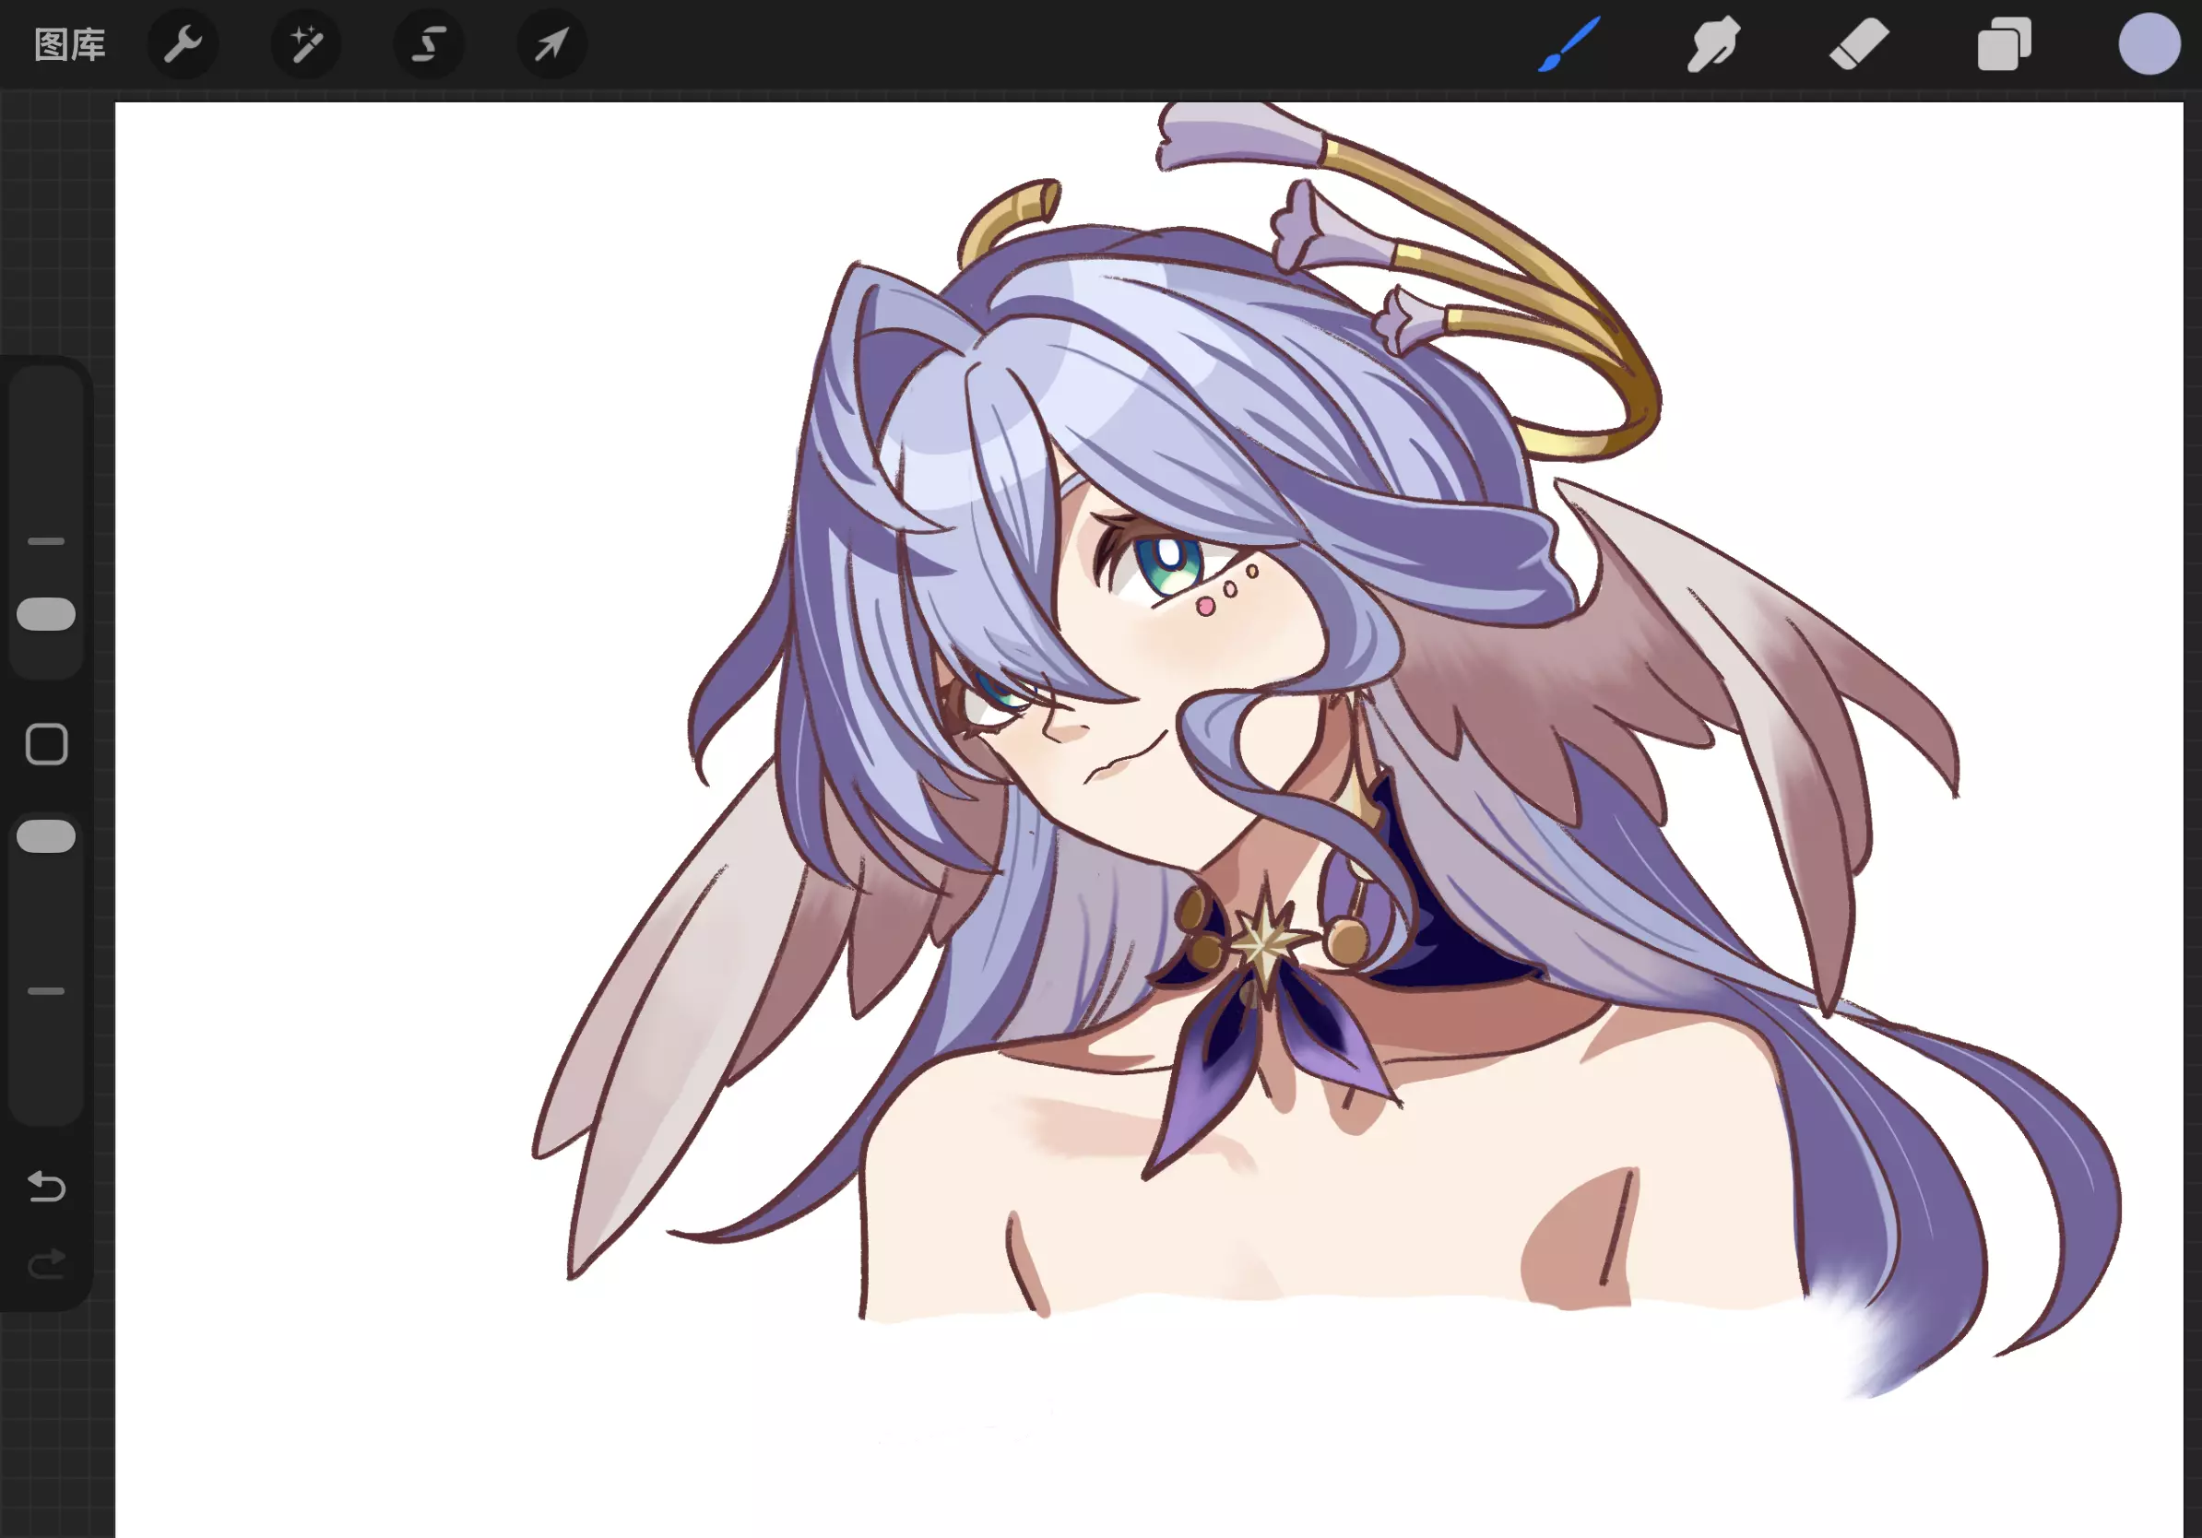Select the Brush tool
The width and height of the screenshot is (2202, 1538).
(x=1569, y=45)
